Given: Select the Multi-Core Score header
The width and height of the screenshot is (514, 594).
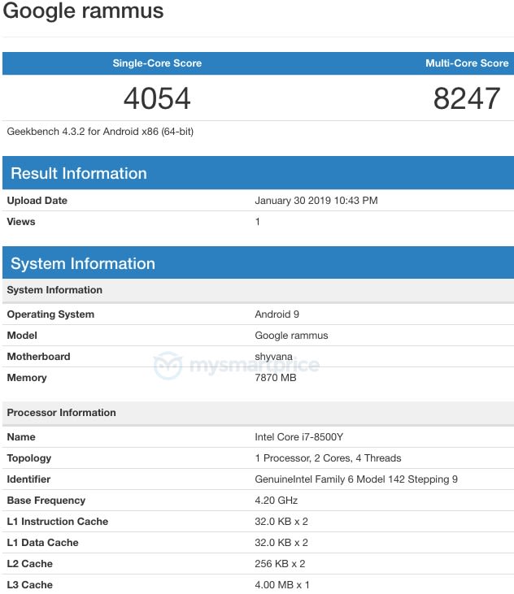Looking at the screenshot, I should (467, 63).
